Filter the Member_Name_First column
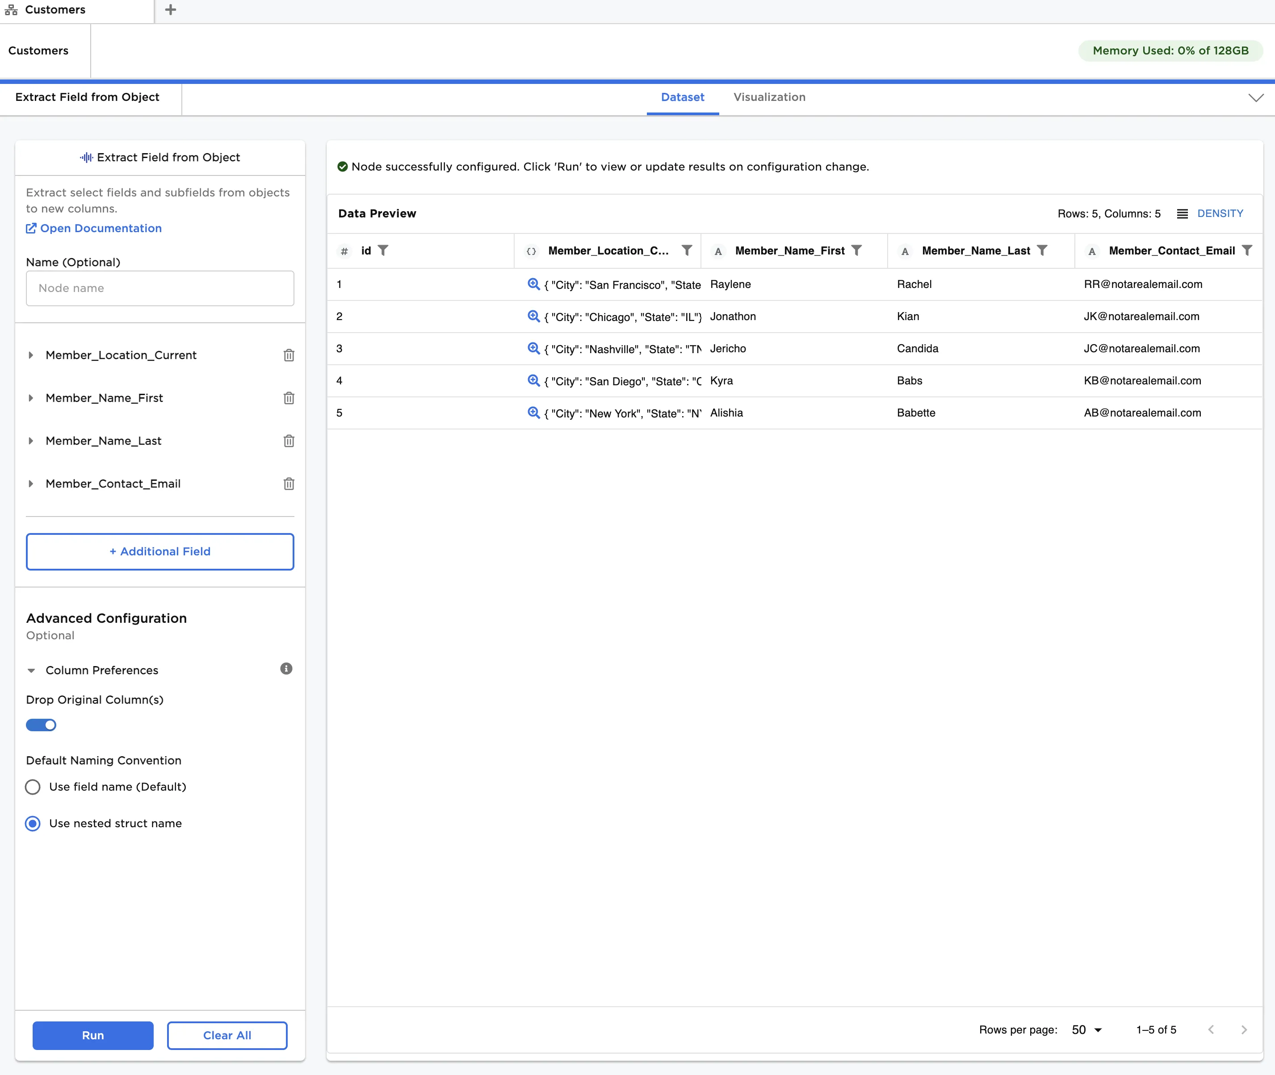The width and height of the screenshot is (1275, 1075). click(856, 250)
